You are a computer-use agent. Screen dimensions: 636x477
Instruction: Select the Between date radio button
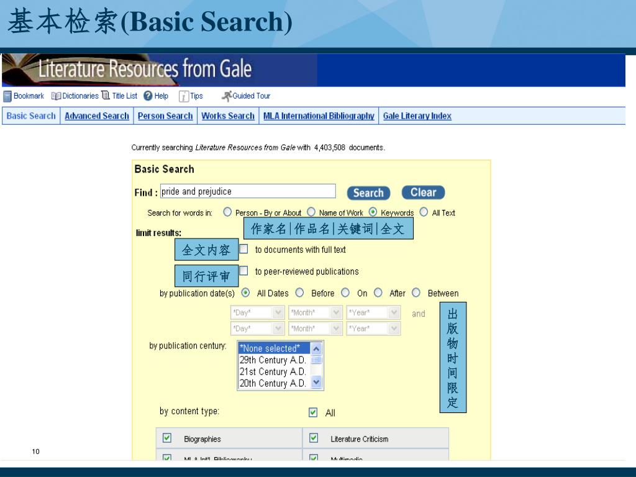[416, 293]
